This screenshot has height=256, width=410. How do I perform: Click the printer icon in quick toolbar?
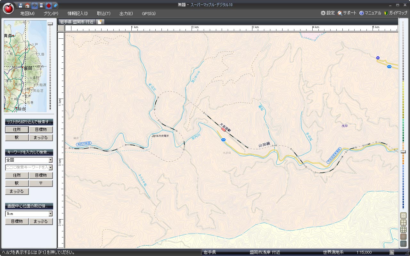point(41,5)
